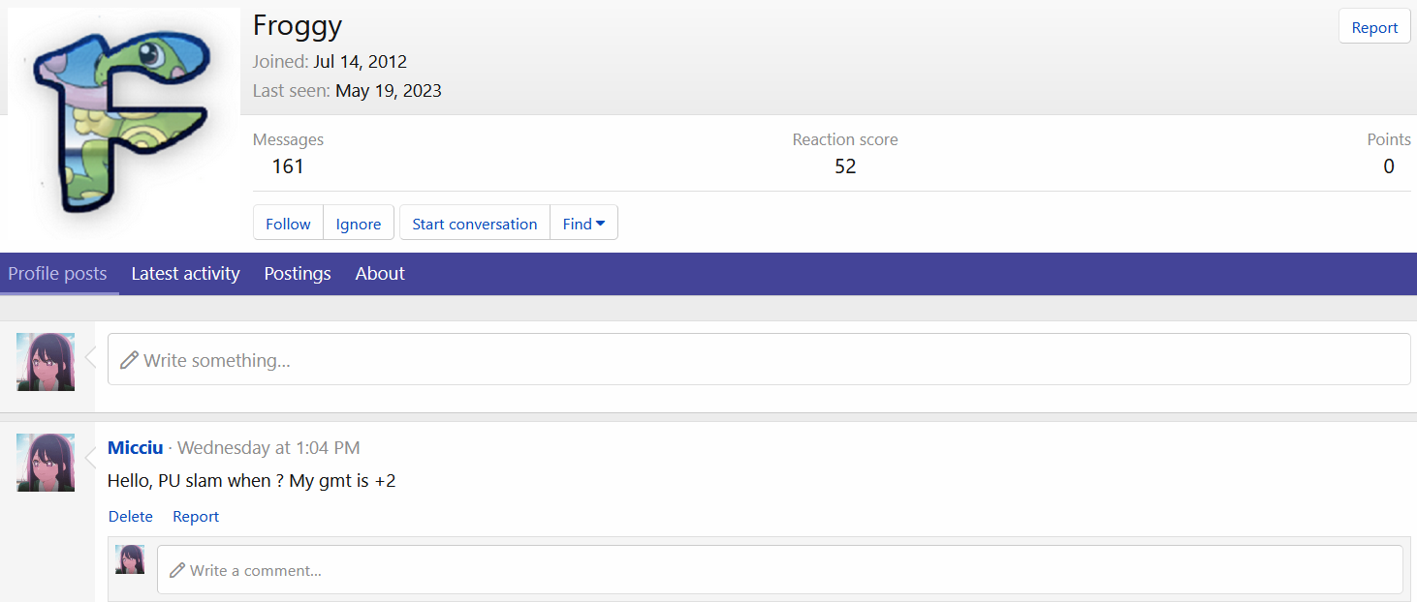Open Micciu's profile via username link
Image resolution: width=1417 pixels, height=602 pixels.
click(x=135, y=448)
